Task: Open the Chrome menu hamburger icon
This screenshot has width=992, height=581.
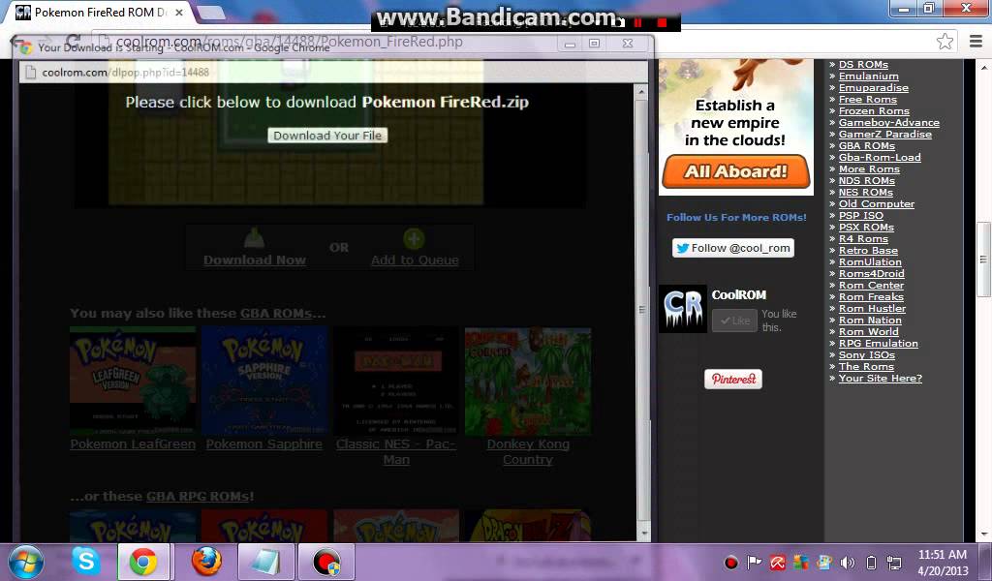Action: (x=976, y=42)
